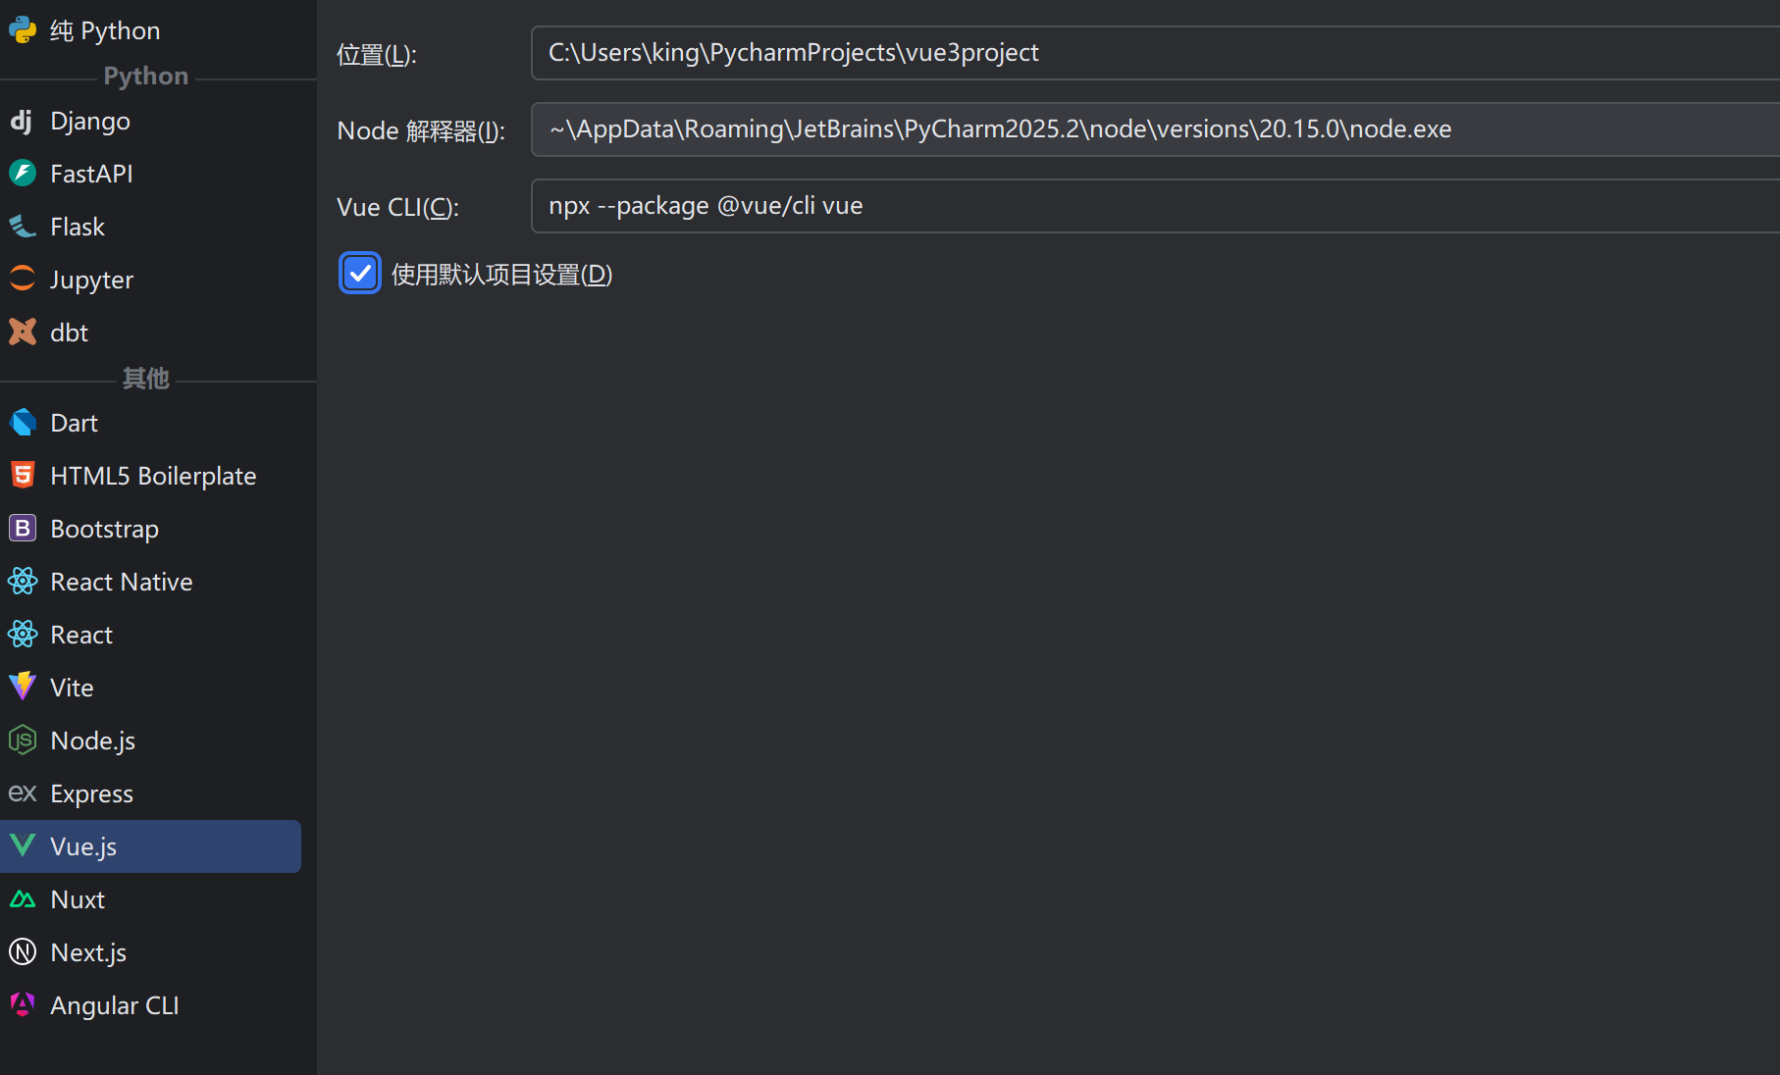The height and width of the screenshot is (1075, 1780).
Task: Click the Express icon
Action: pos(23,793)
